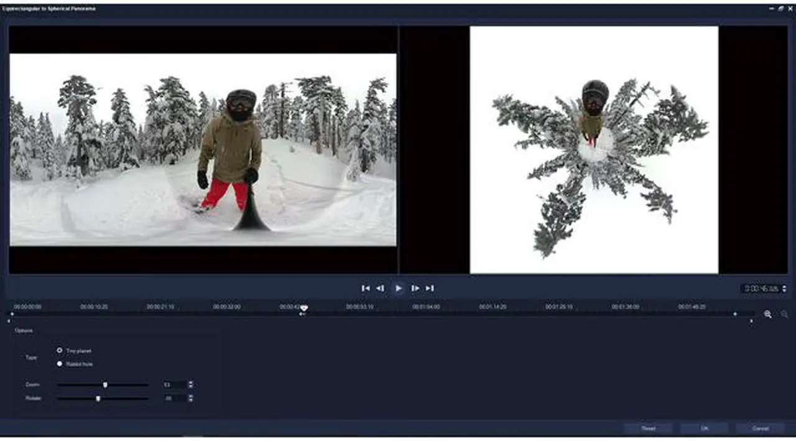Click the Reset button
Screen dimensions: 796x441
[648, 429]
